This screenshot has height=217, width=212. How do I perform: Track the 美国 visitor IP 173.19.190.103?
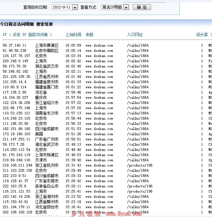click(16, 134)
